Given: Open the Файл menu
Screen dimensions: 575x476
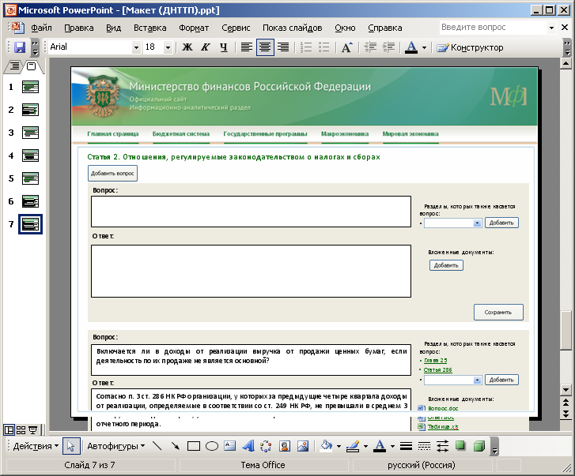Looking at the screenshot, I should 41,28.
